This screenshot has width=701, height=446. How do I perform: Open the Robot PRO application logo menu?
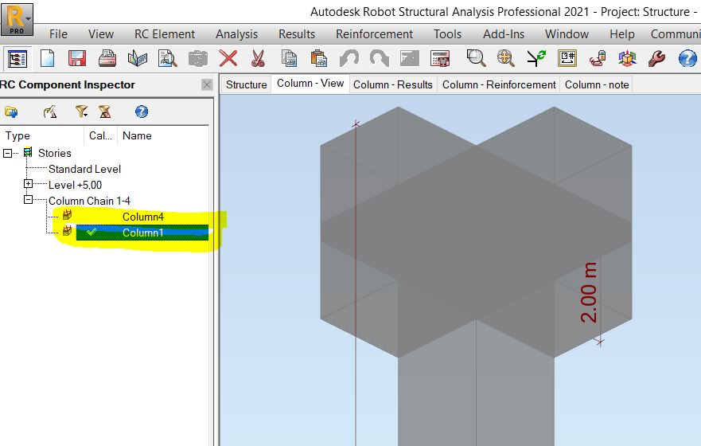point(17,19)
